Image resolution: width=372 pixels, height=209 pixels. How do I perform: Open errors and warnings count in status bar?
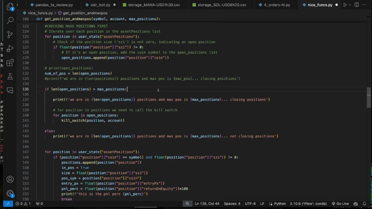[23, 204]
